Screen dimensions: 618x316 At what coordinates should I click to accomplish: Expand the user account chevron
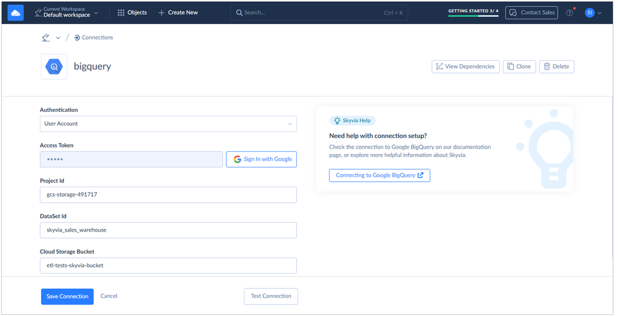tap(599, 13)
